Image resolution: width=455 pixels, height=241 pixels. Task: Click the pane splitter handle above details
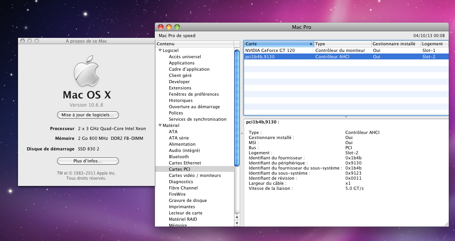346,117
